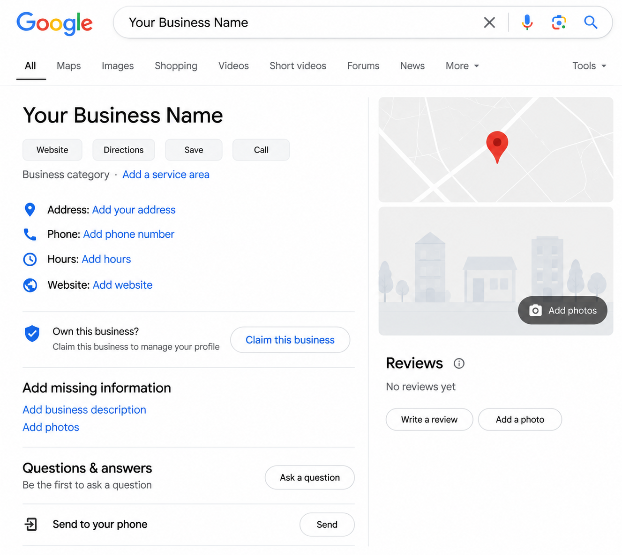
Task: Click the Google logo
Action: click(54, 23)
